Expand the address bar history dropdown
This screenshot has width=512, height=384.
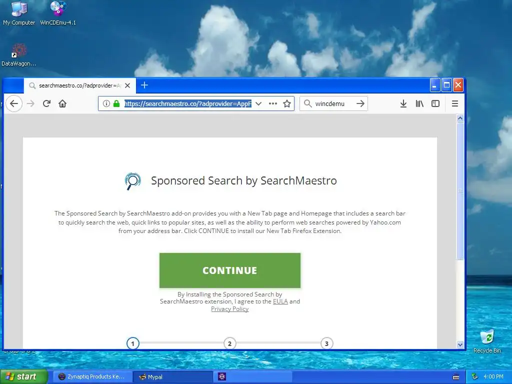tap(258, 103)
